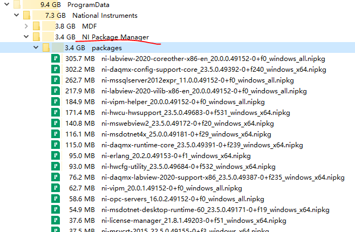The width and height of the screenshot is (355, 232).
Task: Click nipkg icon for ni-daqmx-labview-2020-support
Action: (x=56, y=177)
